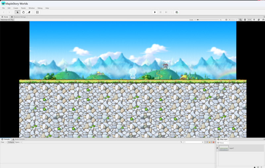This screenshot has height=168, width=265.
Task: Click the gauge icon in scene toolbar
Action: pos(263,20)
